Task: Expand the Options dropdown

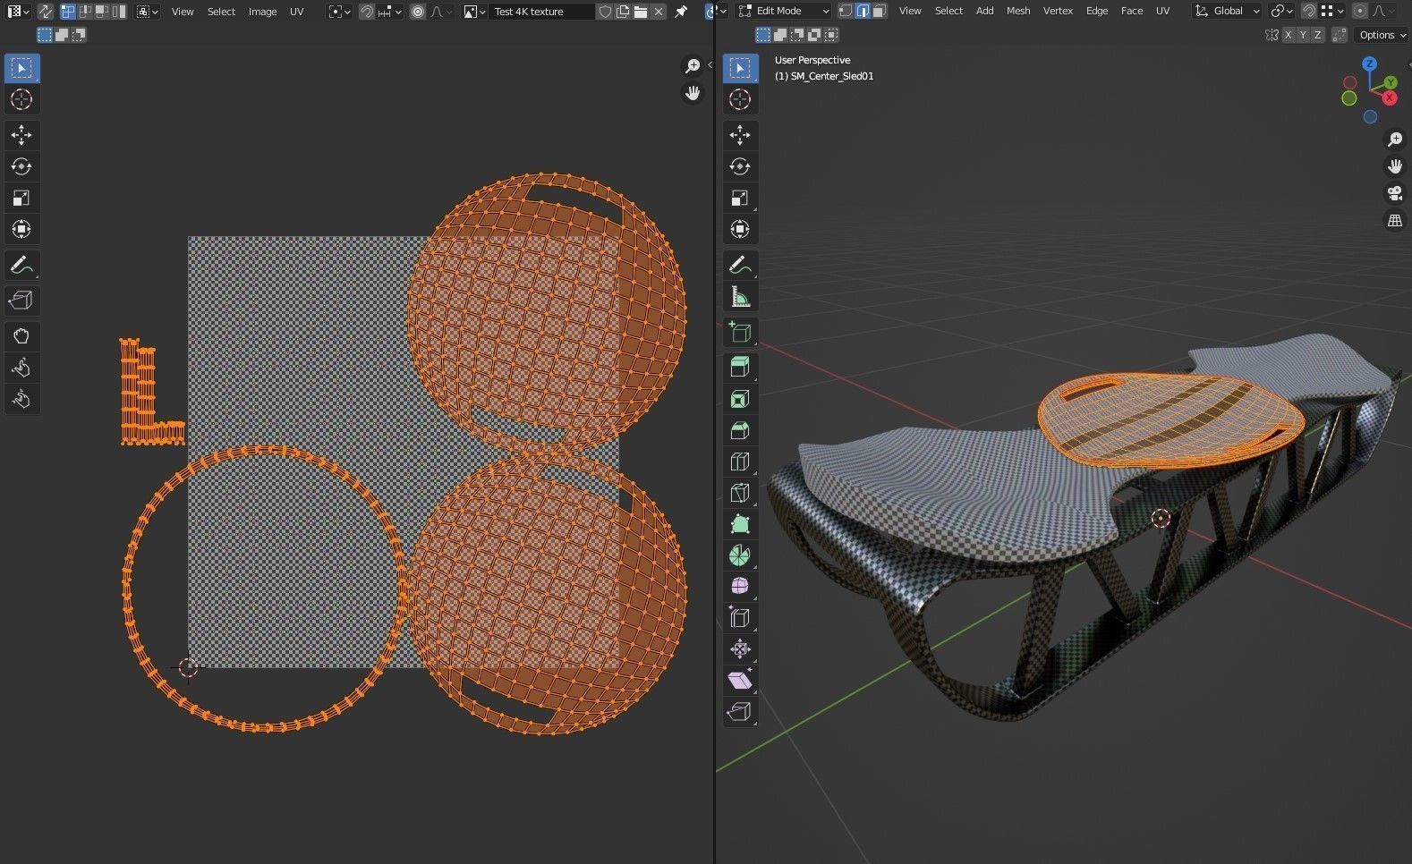Action: (1382, 35)
